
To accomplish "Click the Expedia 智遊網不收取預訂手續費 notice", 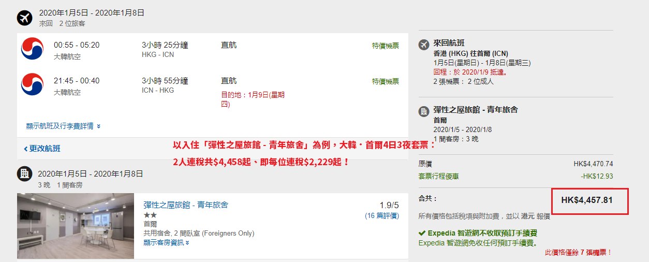I will click(x=482, y=234).
